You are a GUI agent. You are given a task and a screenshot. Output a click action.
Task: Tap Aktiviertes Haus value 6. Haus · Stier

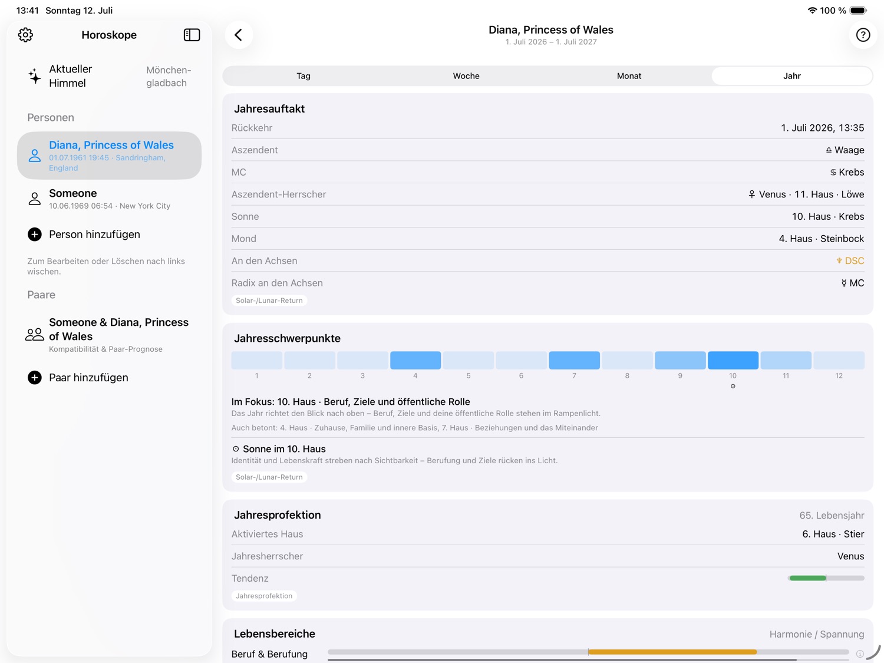point(833,535)
